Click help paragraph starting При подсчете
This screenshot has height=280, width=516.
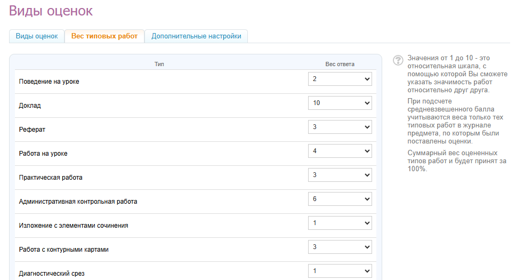(455, 121)
